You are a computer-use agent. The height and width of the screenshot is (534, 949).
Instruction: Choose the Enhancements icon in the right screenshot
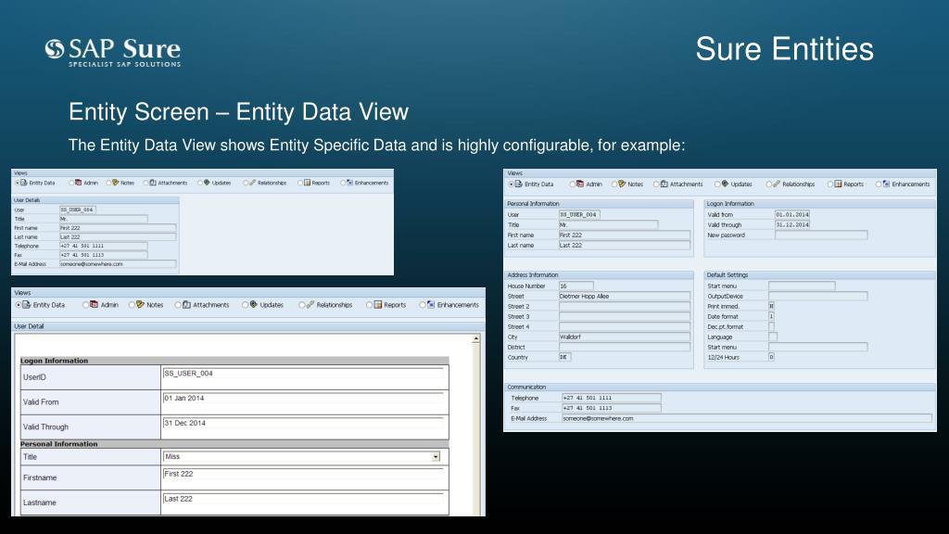(x=887, y=184)
